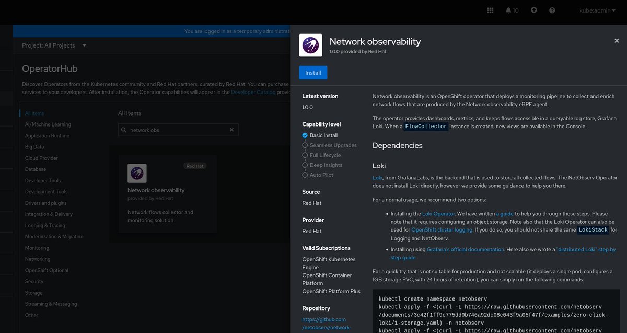Select the AI/Machine Learning category
Image resolution: width=627 pixels, height=333 pixels.
[x=48, y=124]
